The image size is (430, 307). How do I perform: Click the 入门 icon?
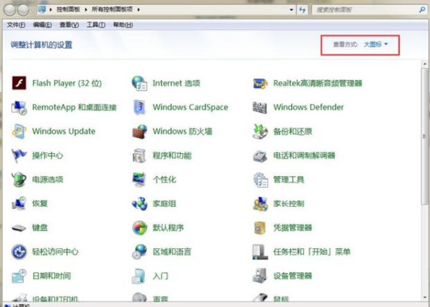pyautogui.click(x=139, y=276)
